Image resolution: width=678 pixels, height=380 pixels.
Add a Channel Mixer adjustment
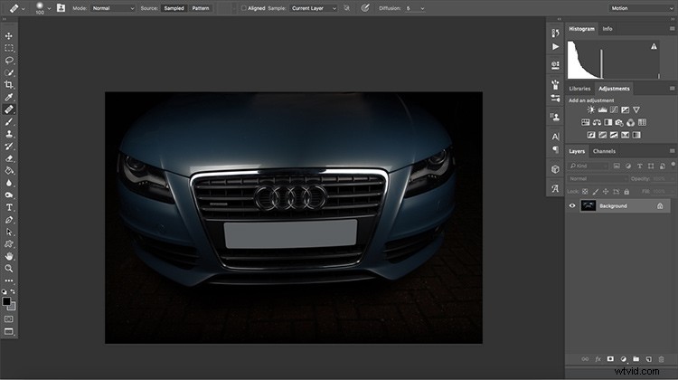[630, 122]
